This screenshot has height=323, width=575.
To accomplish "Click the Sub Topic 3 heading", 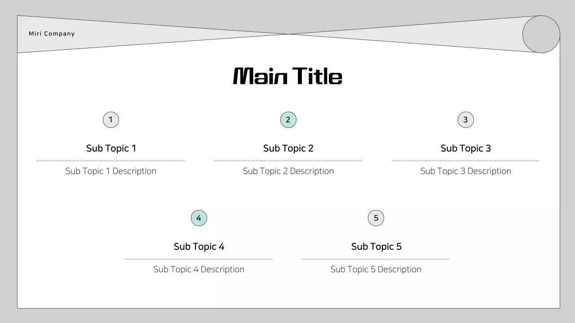I will point(466,148).
